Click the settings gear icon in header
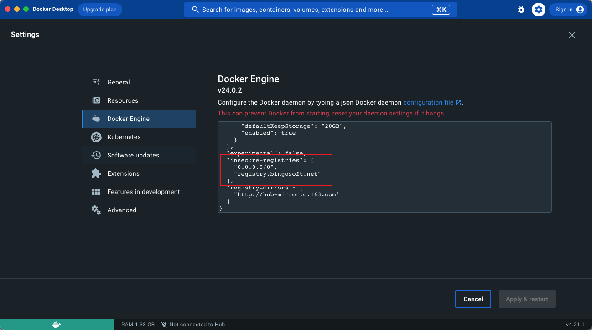This screenshot has width=592, height=330. pos(539,10)
